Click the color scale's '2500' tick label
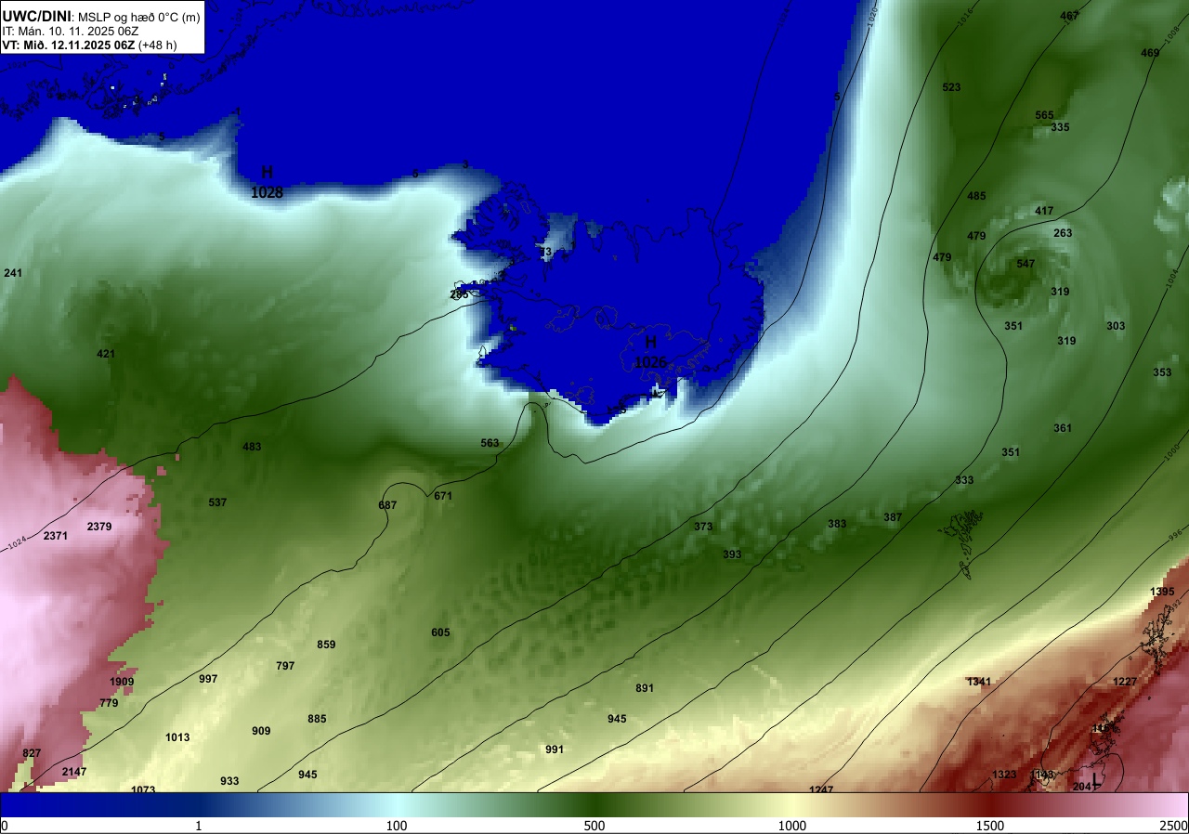Screen dimensions: 1189x834 point(1175,826)
